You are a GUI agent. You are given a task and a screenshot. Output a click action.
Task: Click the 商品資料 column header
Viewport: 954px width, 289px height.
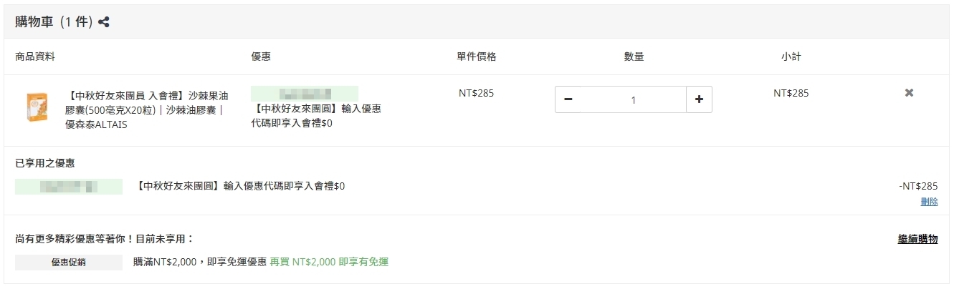tap(35, 57)
